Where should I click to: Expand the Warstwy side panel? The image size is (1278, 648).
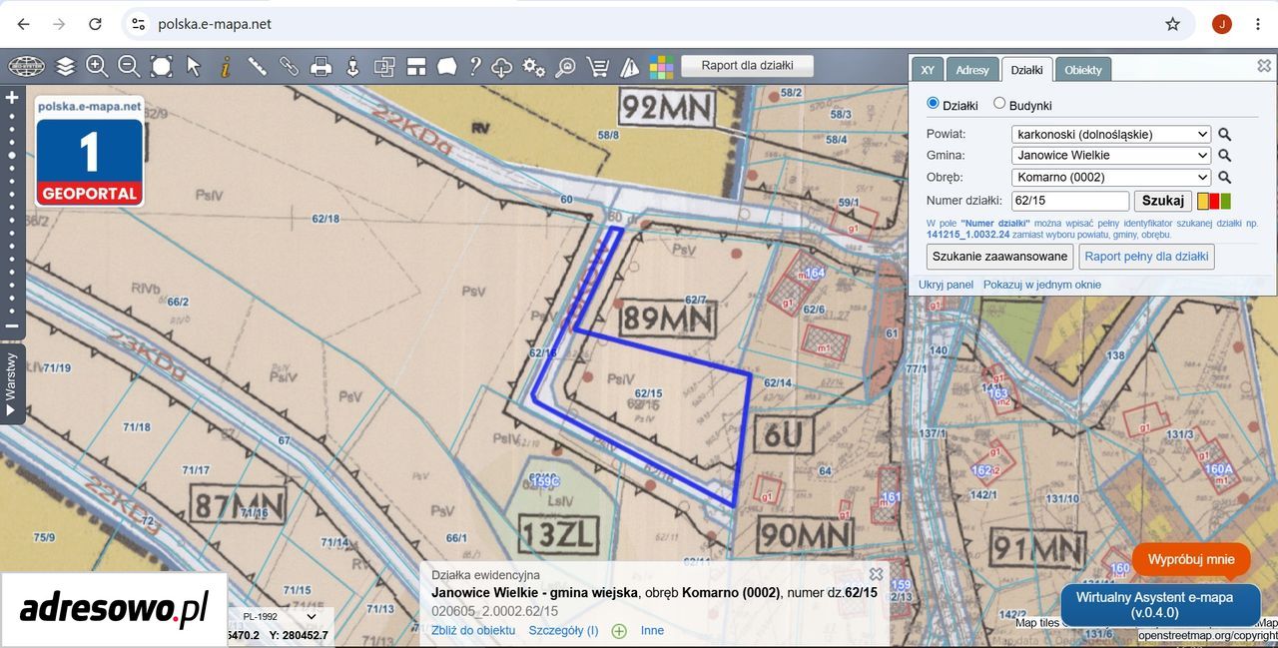pos(11,385)
